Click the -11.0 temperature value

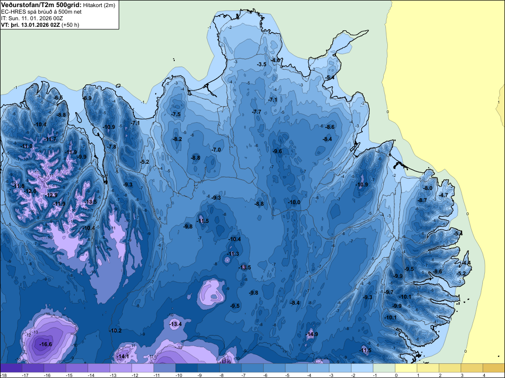pyautogui.click(x=27, y=147)
